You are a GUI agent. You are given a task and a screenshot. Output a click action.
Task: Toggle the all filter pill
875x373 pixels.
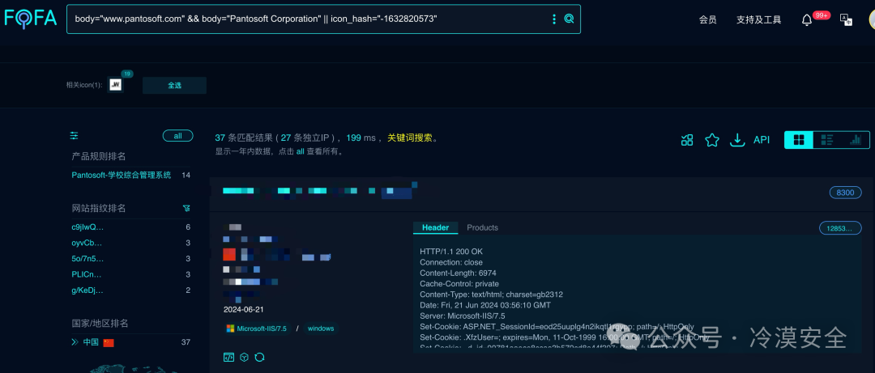(x=178, y=135)
